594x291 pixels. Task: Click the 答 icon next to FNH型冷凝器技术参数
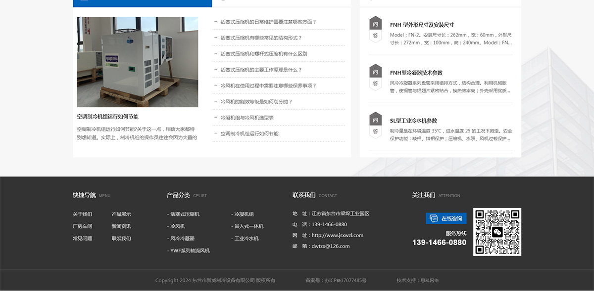[375, 82]
